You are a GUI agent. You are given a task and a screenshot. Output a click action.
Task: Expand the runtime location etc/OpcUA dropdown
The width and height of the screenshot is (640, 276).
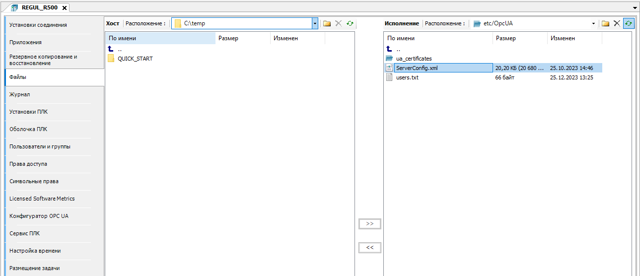point(593,23)
